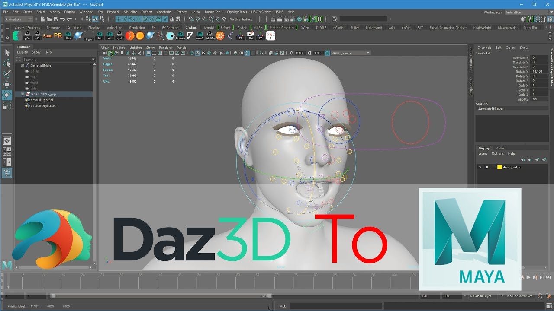Select the defaultObjectSet in Outliner

[x=43, y=105]
